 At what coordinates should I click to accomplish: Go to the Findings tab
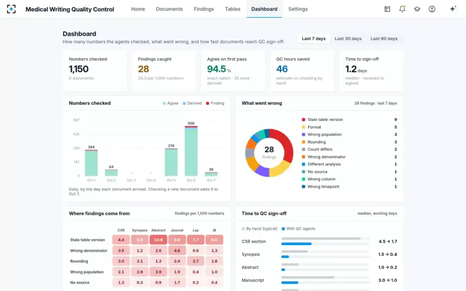pos(204,9)
